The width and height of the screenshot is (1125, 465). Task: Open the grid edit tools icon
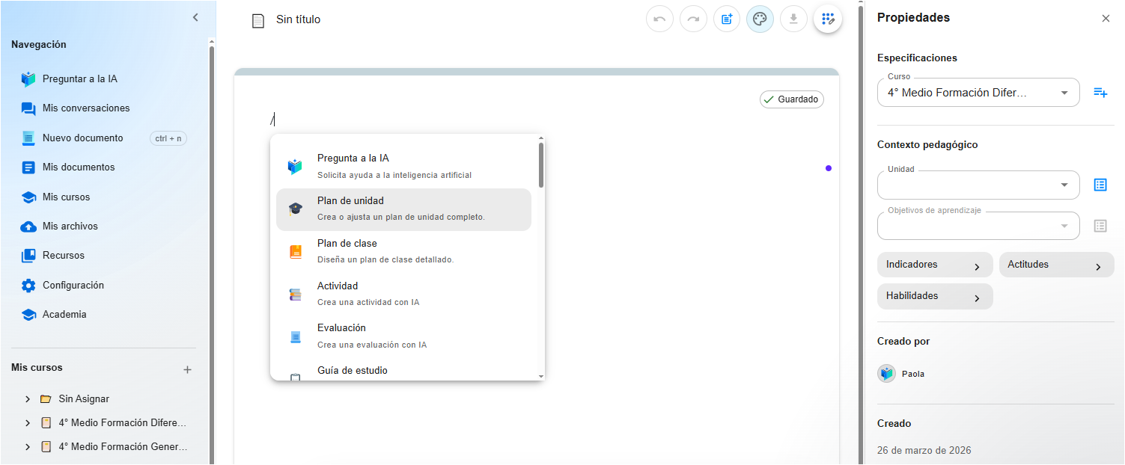point(827,19)
